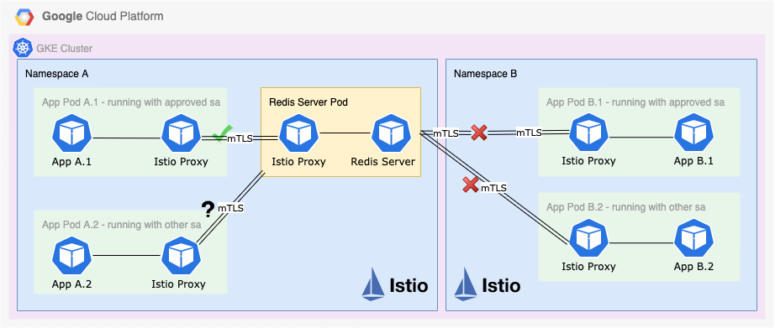The height and width of the screenshot is (328, 775).
Task: Click "Istio Proxy" caption inside App Pod B.1
Action: pyautogui.click(x=588, y=161)
